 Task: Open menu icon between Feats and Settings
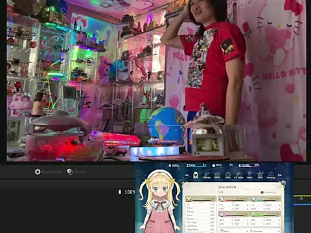pos(260,175)
